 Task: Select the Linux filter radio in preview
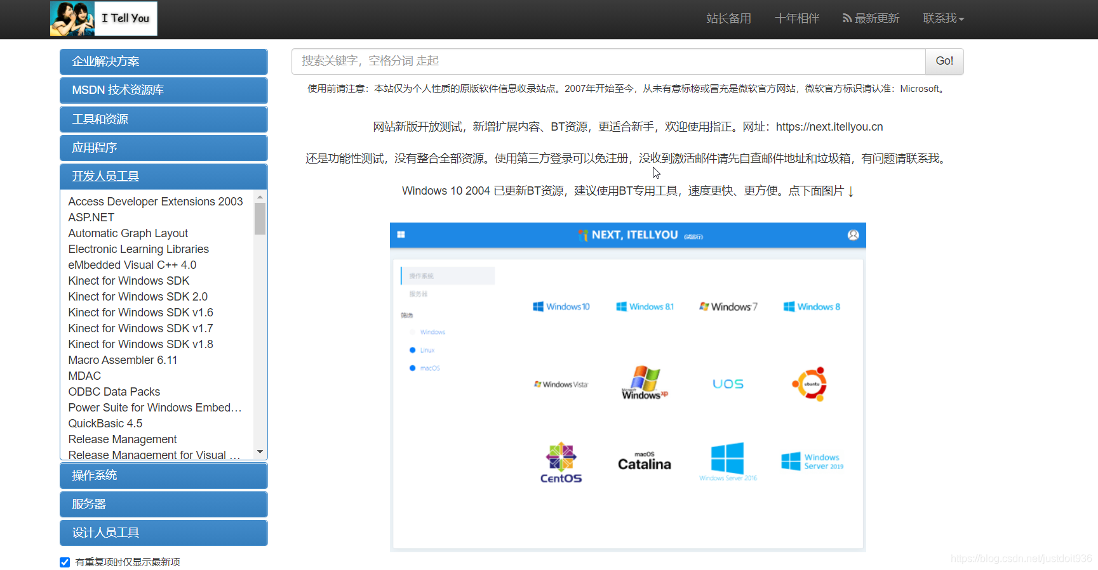click(x=413, y=350)
